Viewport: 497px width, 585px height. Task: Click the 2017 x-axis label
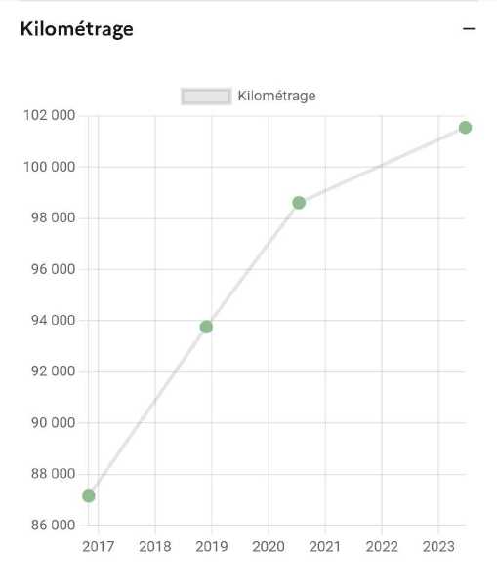(x=99, y=547)
